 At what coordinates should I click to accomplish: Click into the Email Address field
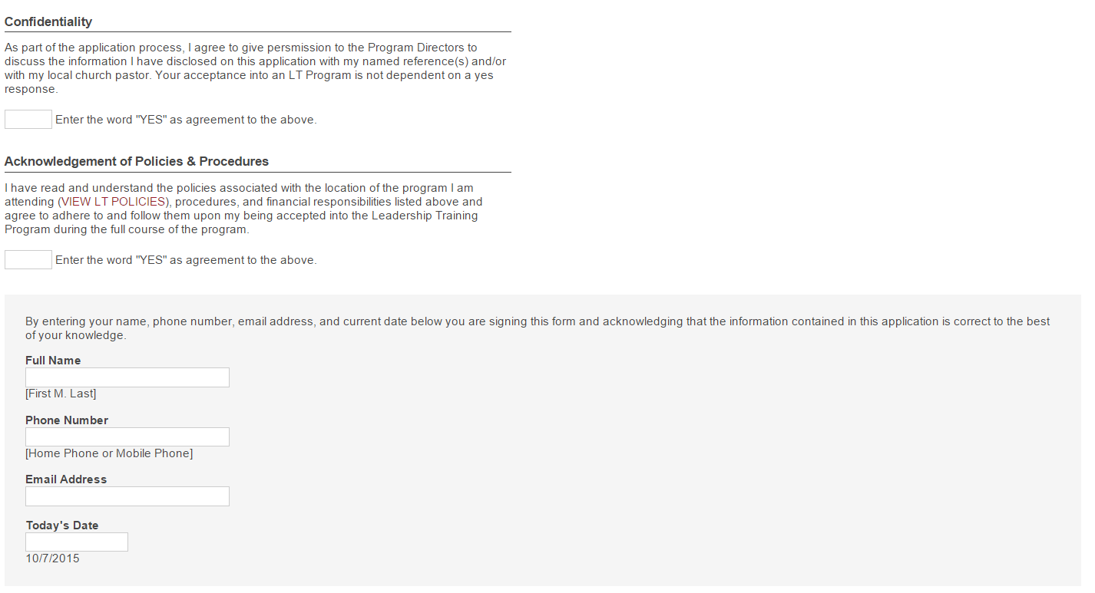click(x=127, y=496)
